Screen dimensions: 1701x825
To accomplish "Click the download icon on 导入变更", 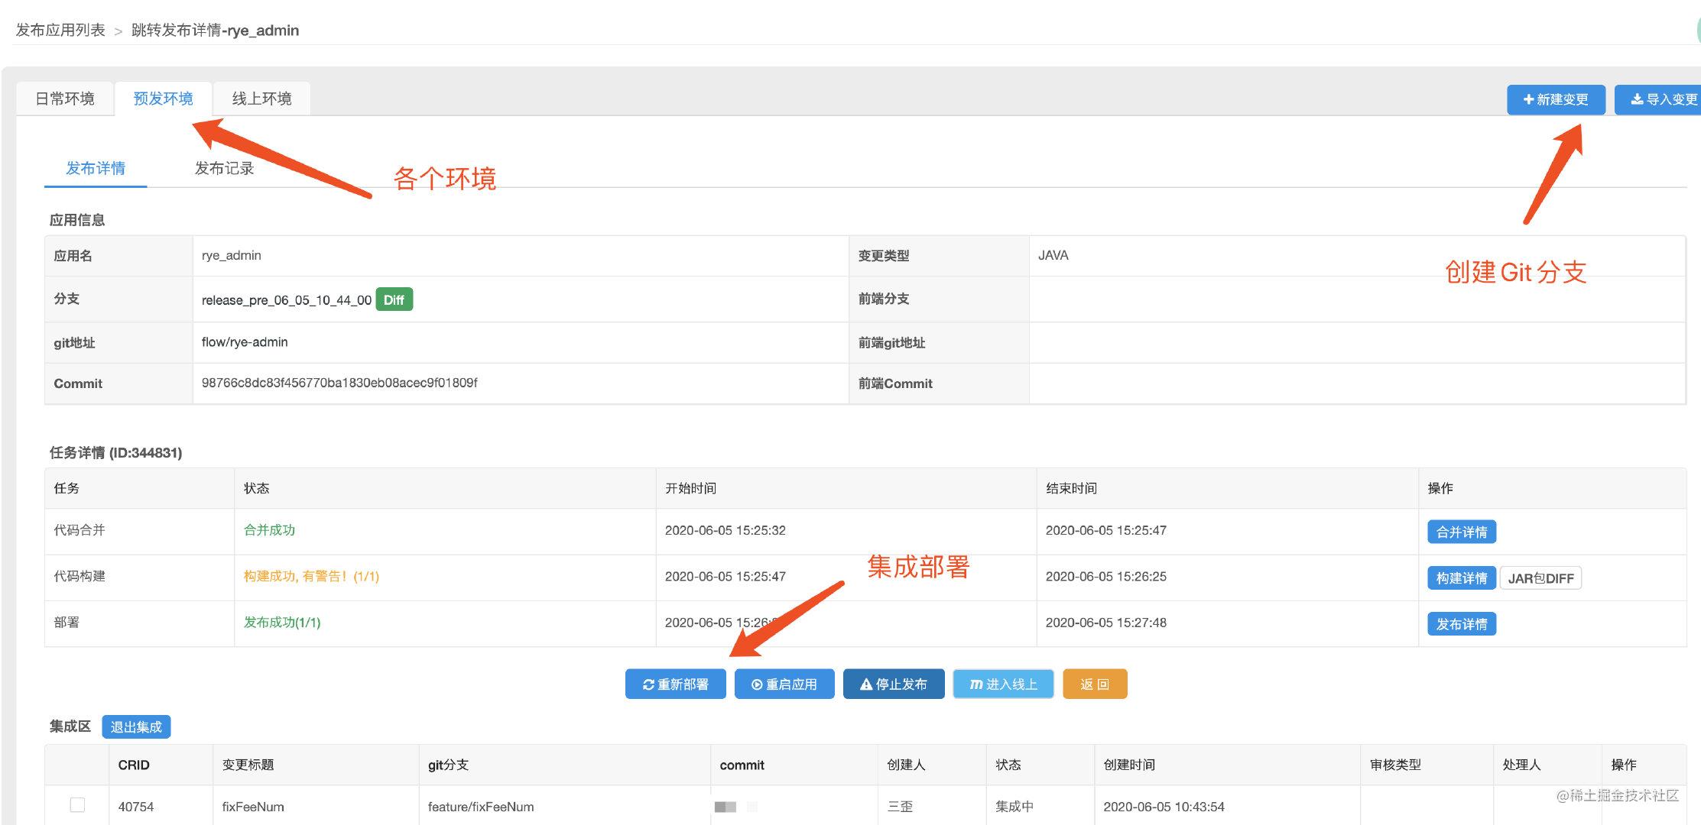I will coord(1637,99).
